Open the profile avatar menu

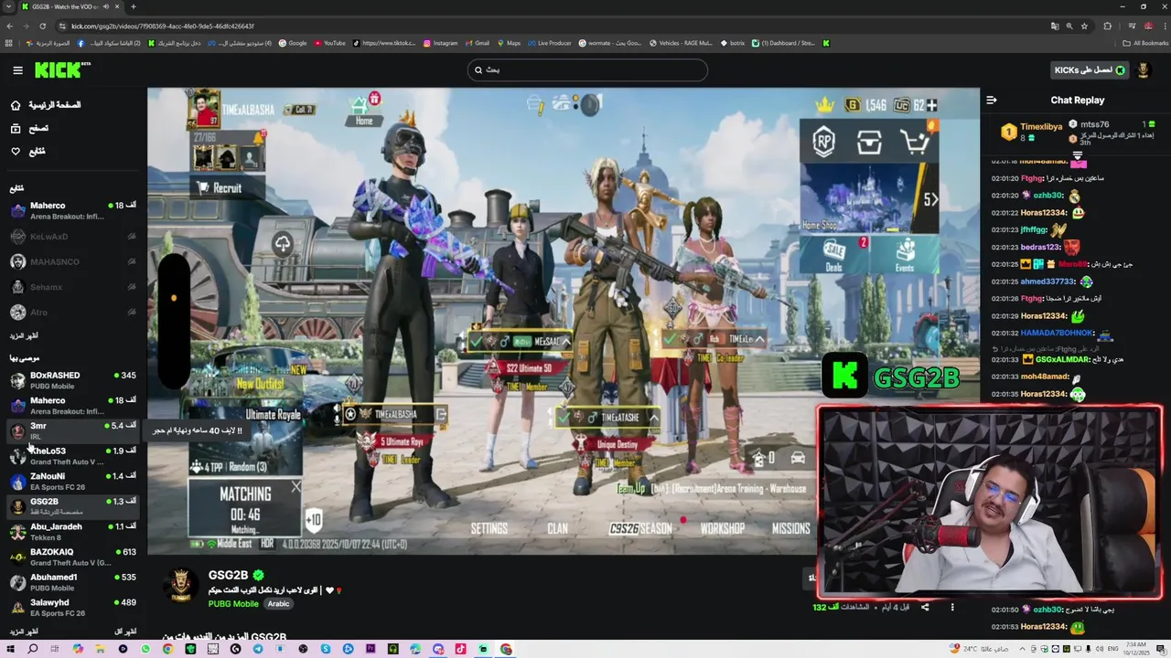(1143, 70)
